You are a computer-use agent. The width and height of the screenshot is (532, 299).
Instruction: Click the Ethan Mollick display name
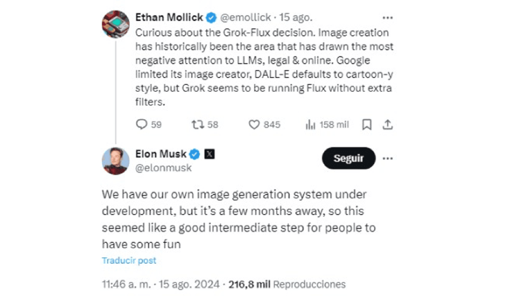pos(169,17)
